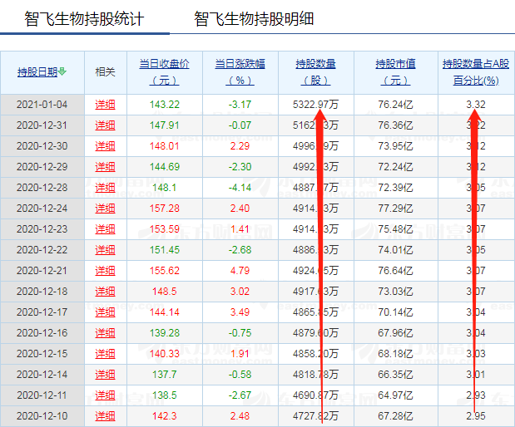Click closing price 137.7

165,375
